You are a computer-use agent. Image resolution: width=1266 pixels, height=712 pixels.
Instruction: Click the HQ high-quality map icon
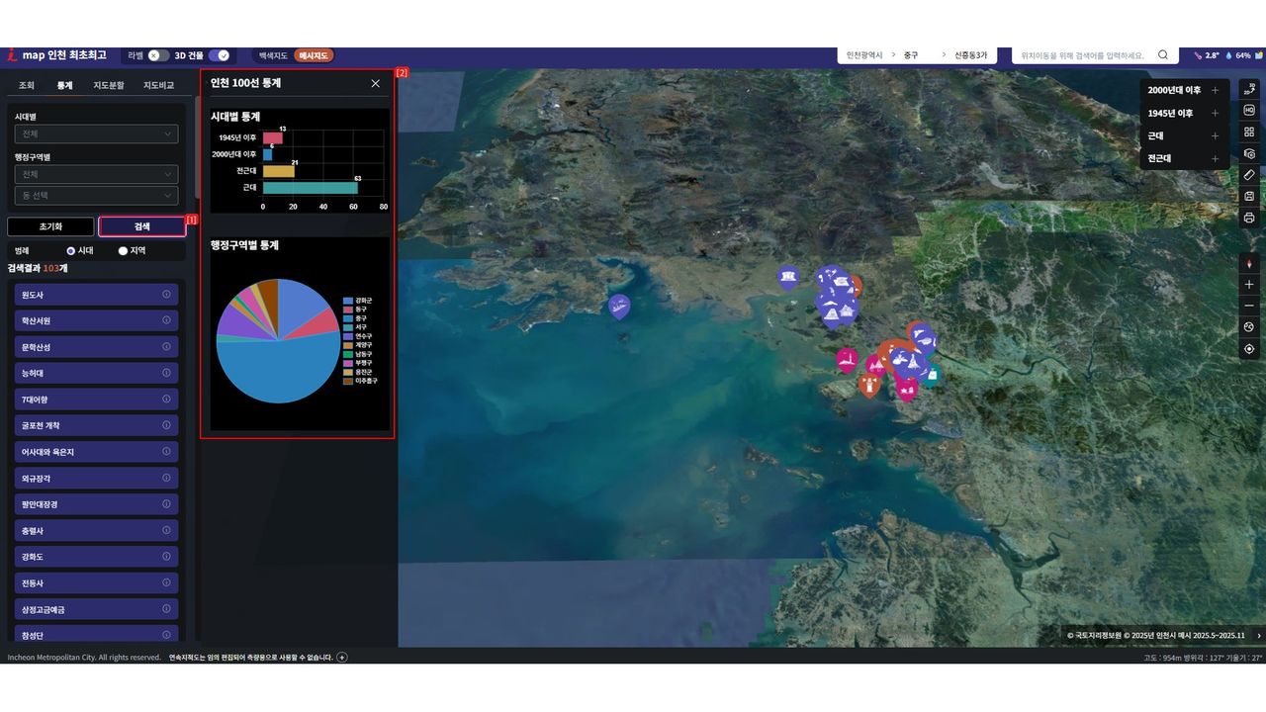click(1249, 111)
